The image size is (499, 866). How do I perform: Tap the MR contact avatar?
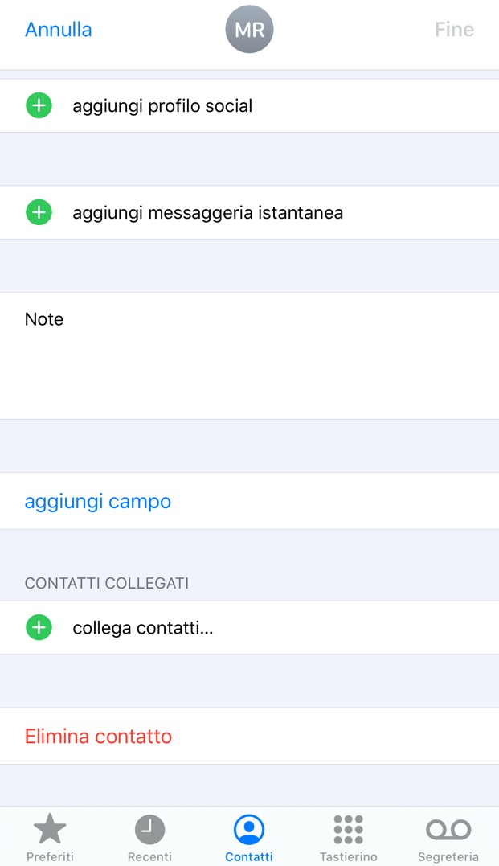point(249,30)
